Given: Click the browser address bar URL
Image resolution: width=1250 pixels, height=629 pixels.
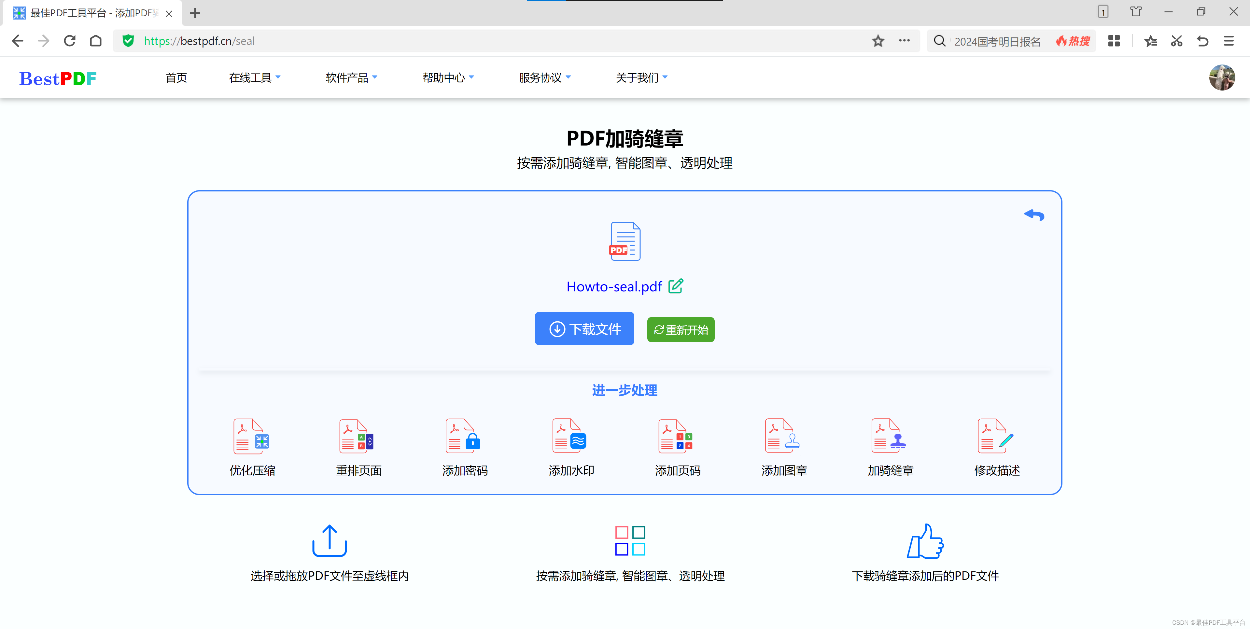Looking at the screenshot, I should [199, 41].
